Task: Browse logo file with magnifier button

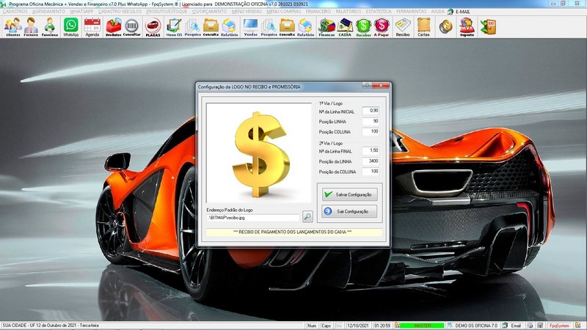Action: 307,217
